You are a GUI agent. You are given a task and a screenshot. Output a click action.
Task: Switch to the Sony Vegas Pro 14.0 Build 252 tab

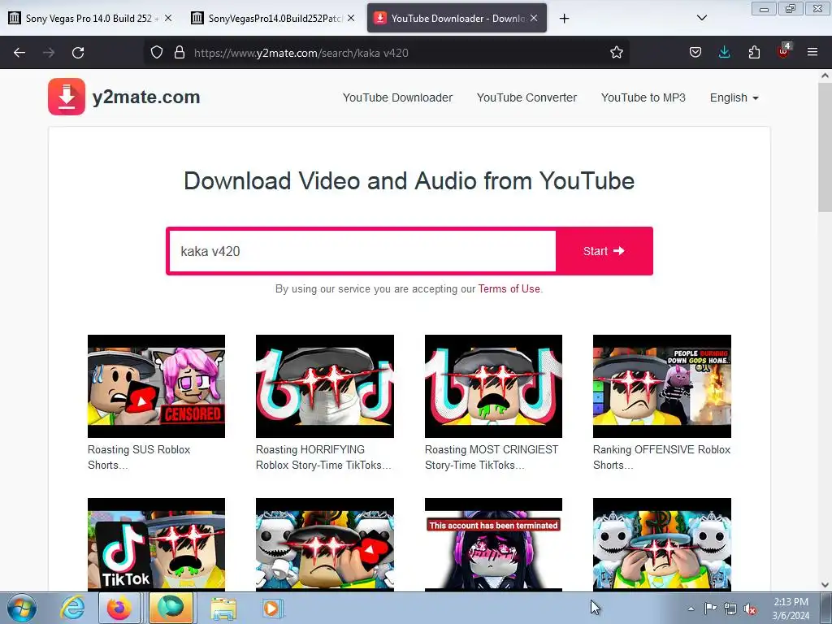(90, 18)
